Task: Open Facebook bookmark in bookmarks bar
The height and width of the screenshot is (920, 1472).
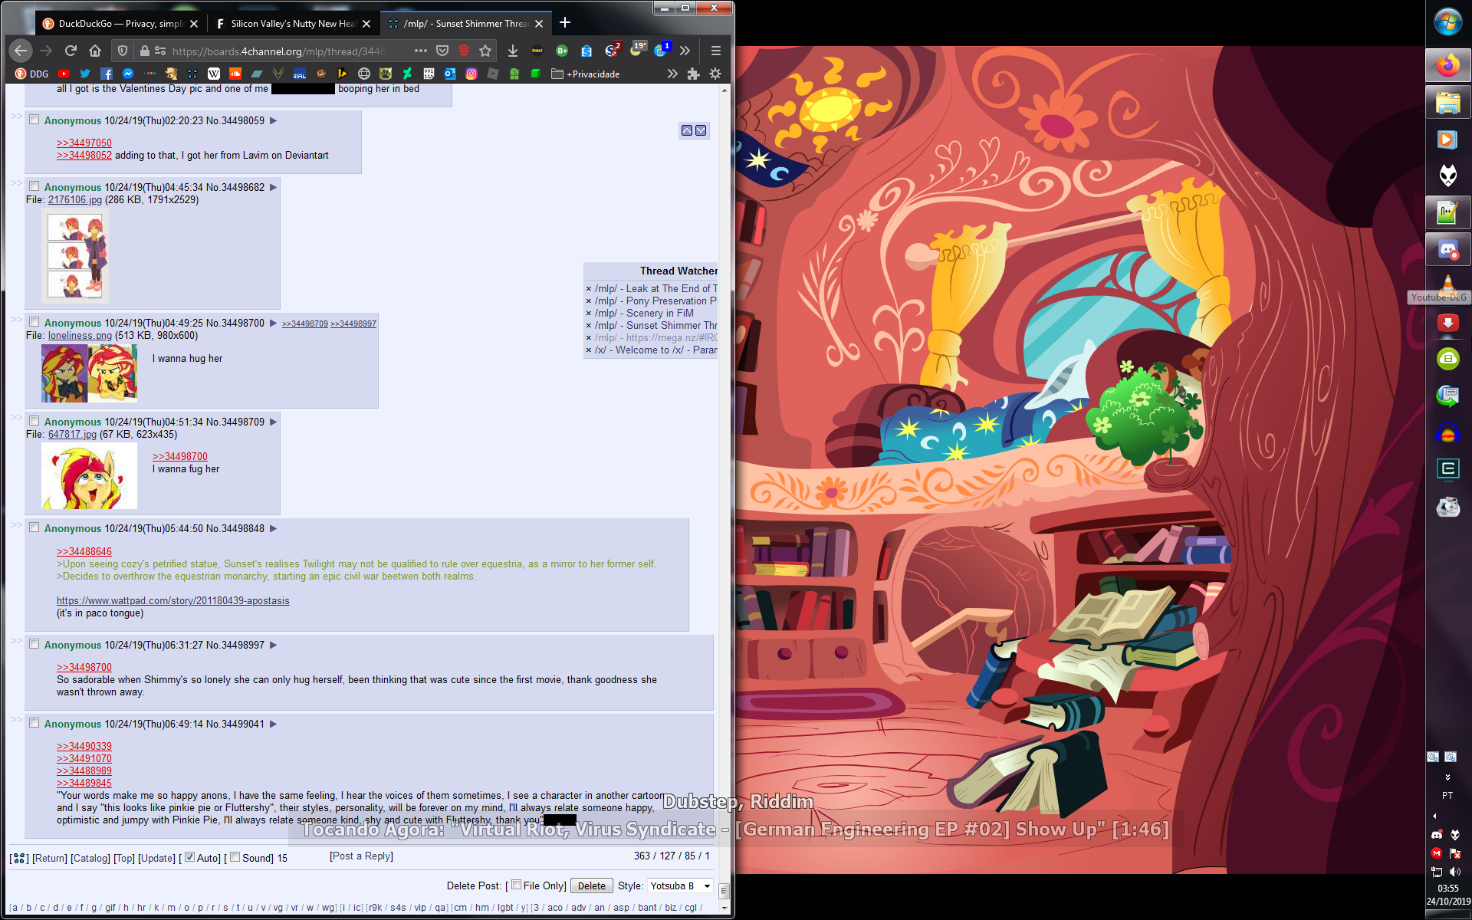Action: pos(107,74)
